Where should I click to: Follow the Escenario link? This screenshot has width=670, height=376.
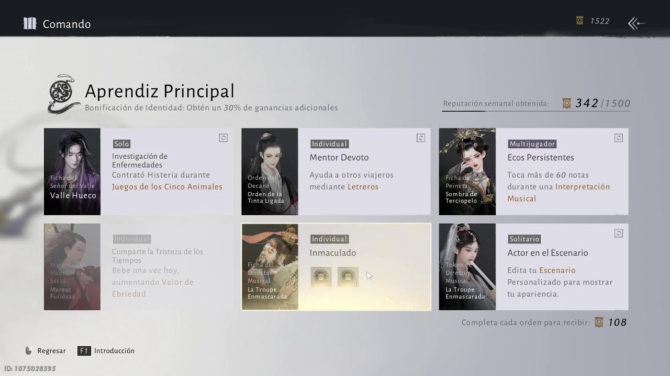557,271
